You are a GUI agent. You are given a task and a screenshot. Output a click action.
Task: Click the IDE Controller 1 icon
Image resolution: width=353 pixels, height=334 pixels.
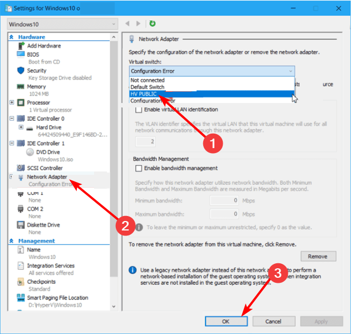tap(21, 143)
